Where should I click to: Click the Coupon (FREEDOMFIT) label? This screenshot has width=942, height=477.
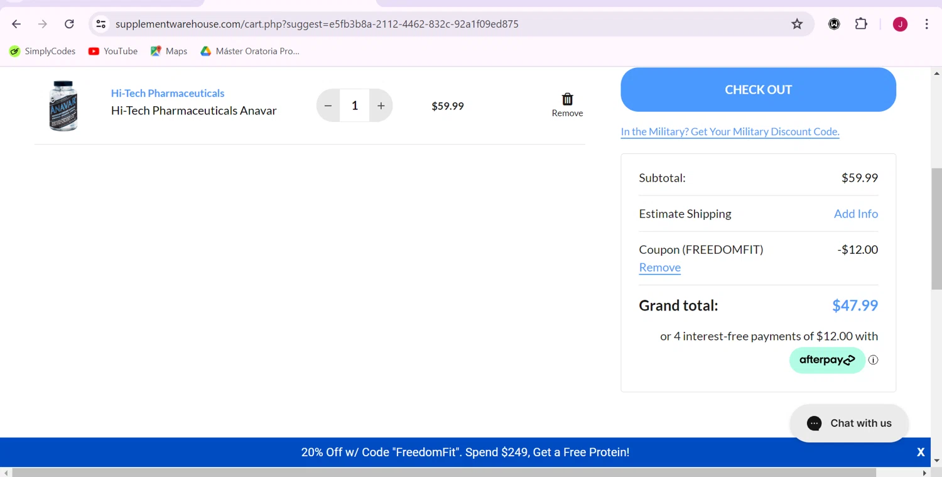point(701,249)
